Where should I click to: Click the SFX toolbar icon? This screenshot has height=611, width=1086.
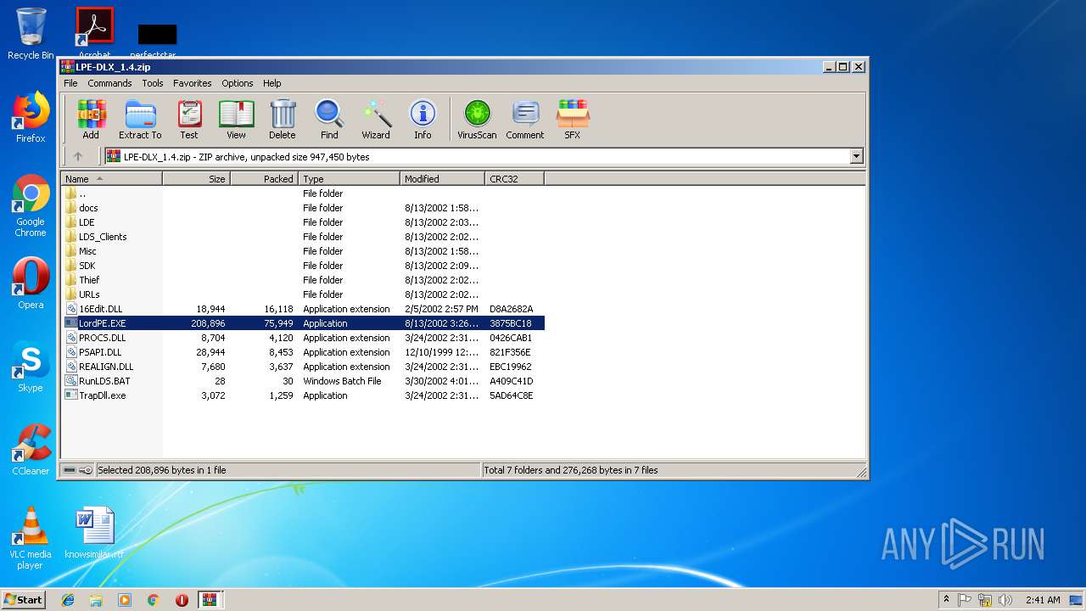pyautogui.click(x=573, y=119)
